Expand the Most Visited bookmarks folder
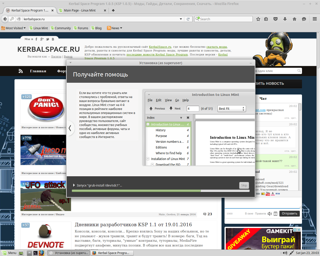Image resolution: width=320 pixels, height=256 pixels. coord(13,28)
